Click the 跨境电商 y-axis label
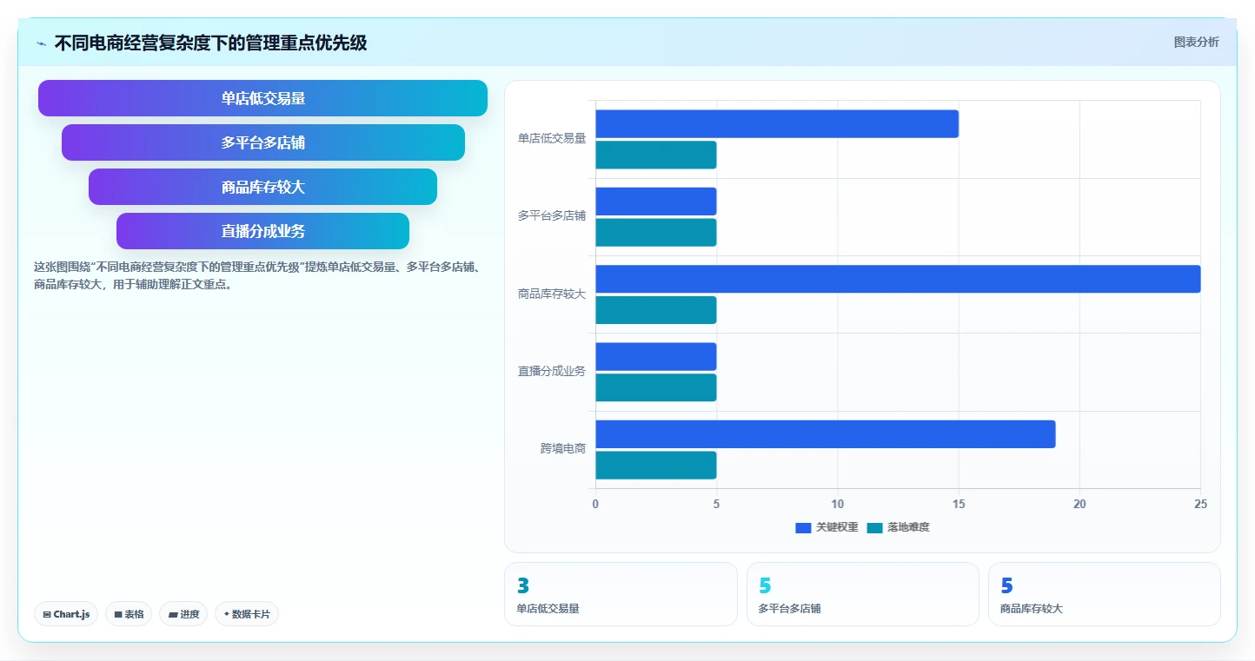The image size is (1255, 661). [563, 449]
